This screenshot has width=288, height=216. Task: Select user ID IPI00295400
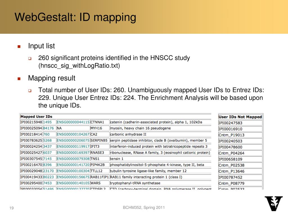coord(31,183)
